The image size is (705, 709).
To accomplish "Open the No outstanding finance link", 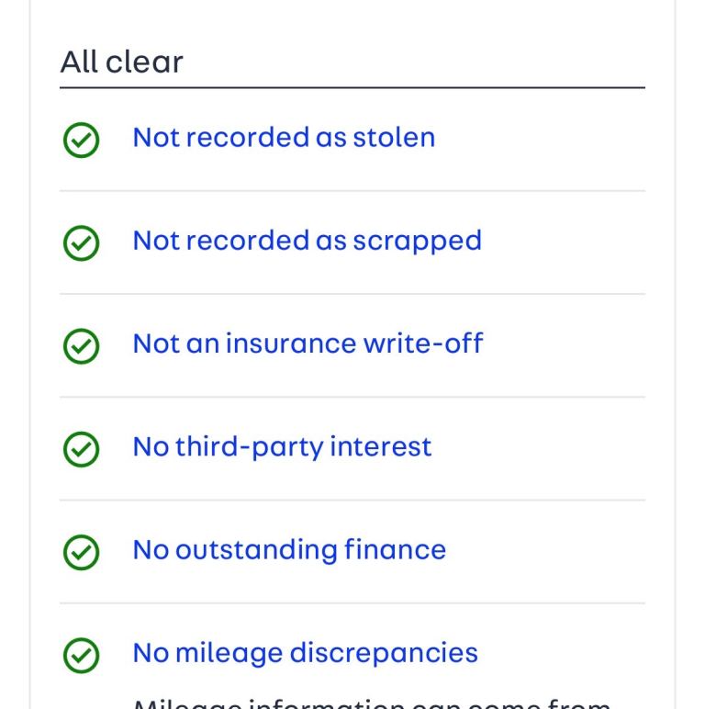I will coord(289,551).
